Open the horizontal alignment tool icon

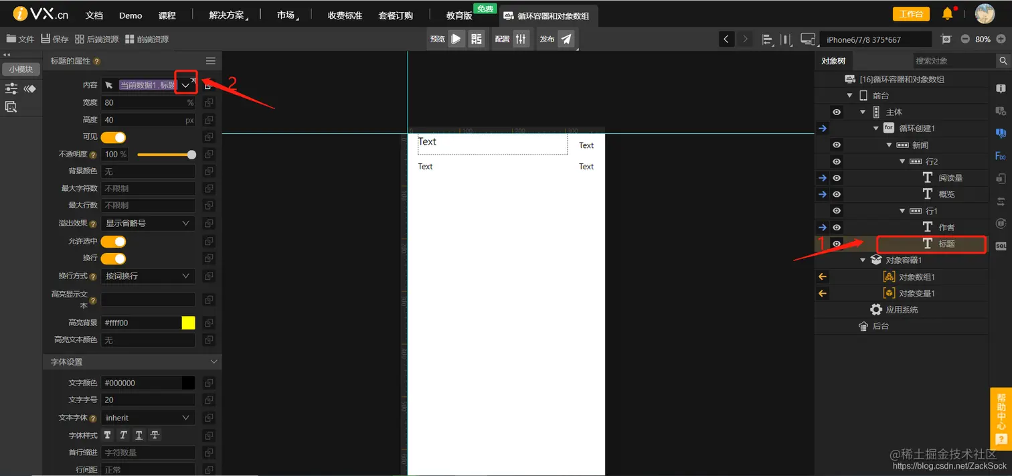point(768,39)
